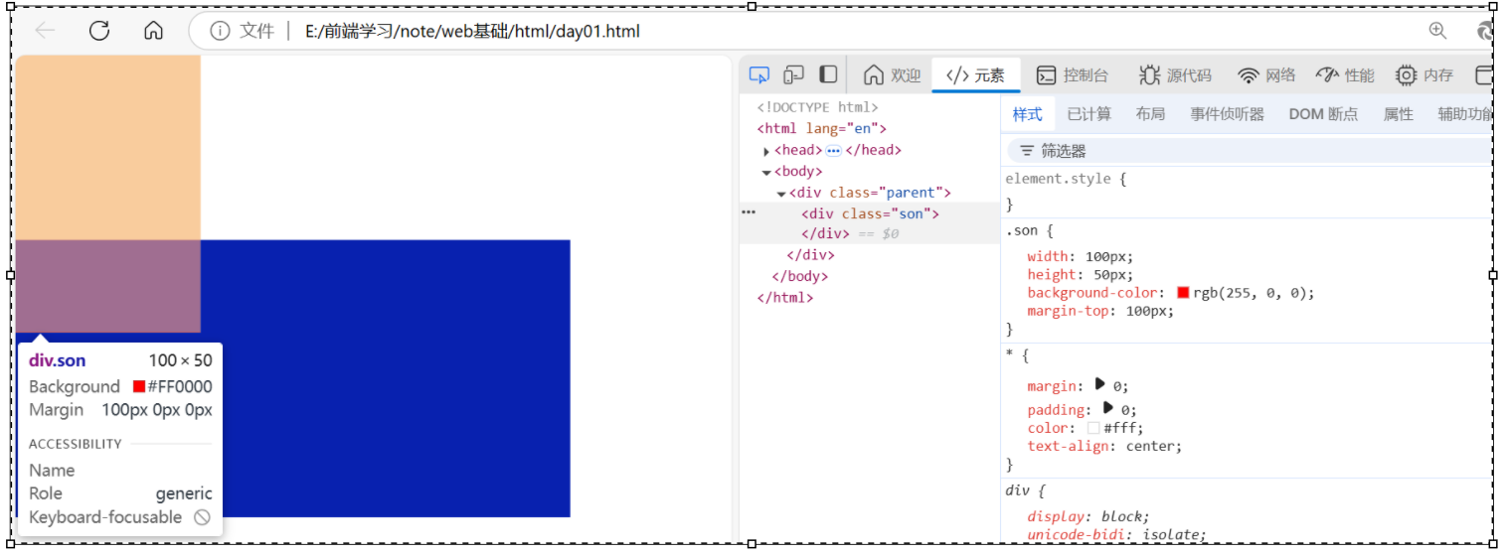Select the 样式 styles subtab
Screen dimensions: 1505x557
[x=1027, y=114]
